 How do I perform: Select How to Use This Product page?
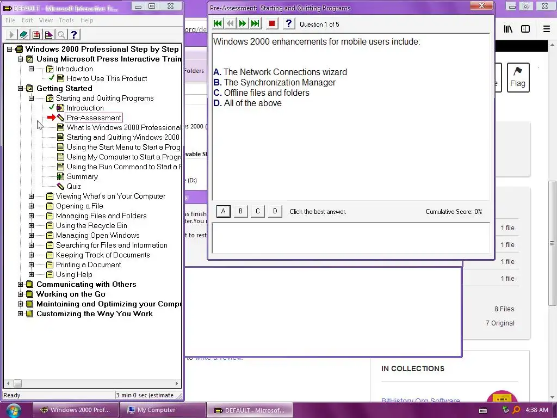tap(107, 78)
